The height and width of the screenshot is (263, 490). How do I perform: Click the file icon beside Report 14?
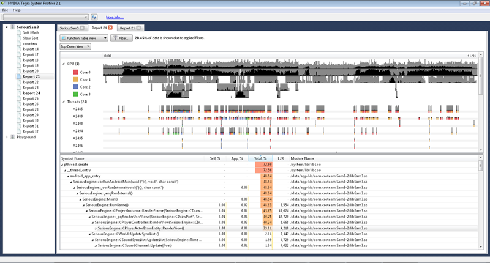click(19, 49)
